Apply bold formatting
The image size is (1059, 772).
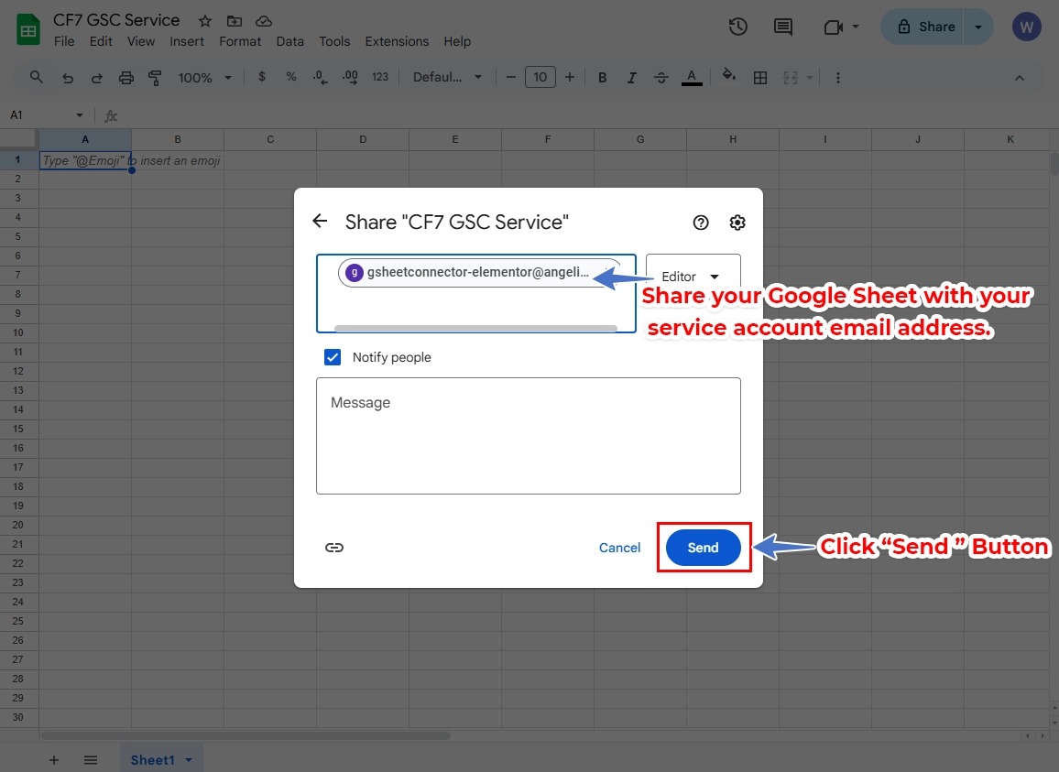(x=602, y=77)
